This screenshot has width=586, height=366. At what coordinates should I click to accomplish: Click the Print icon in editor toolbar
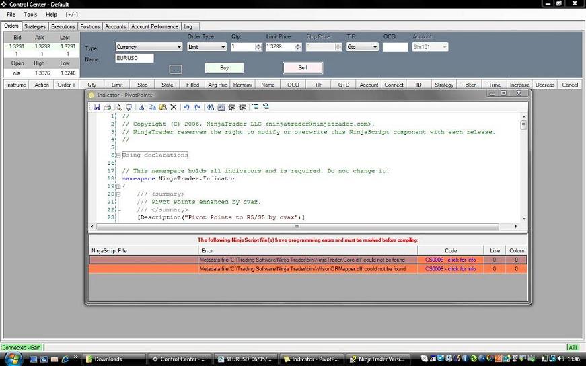108,107
